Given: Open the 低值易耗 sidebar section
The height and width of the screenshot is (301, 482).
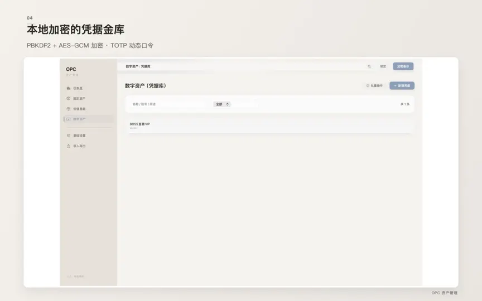Looking at the screenshot, I should click(89, 109).
